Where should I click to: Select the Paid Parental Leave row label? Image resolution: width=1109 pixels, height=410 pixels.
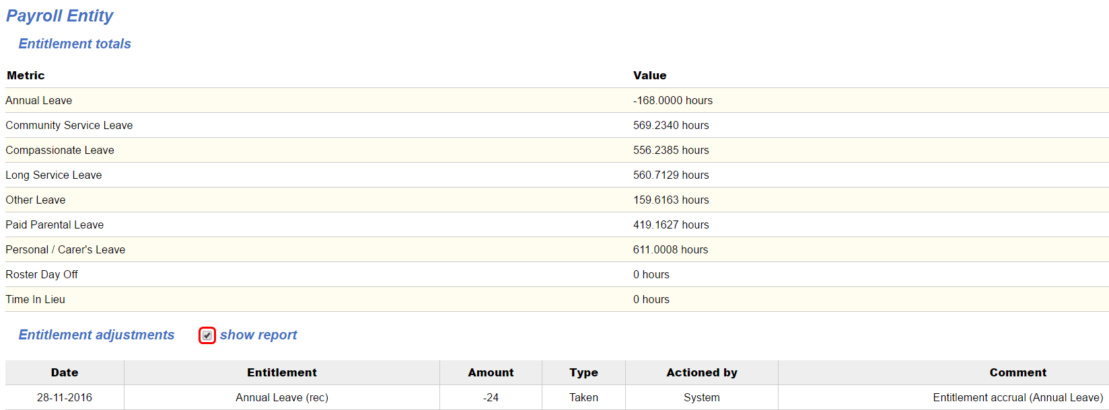[x=55, y=224]
